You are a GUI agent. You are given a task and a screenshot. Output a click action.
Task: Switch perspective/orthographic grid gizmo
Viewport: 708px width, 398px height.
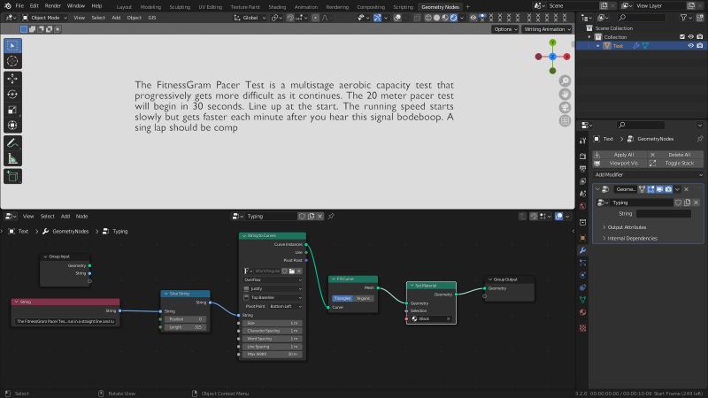565,120
